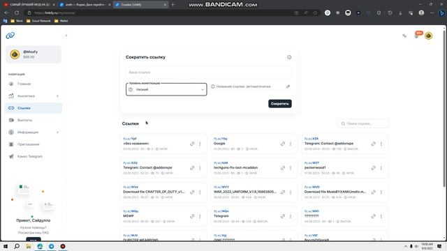Copy link of ???????? card
This screenshot has width=447, height=251.
point(374,216)
